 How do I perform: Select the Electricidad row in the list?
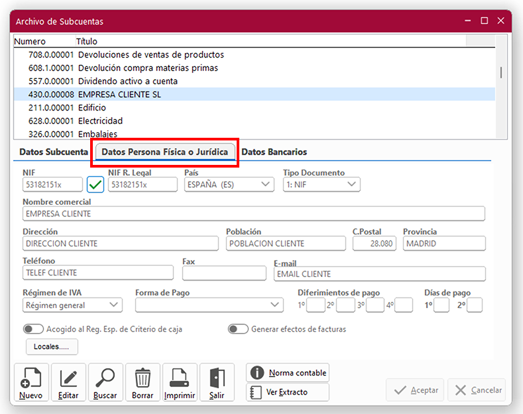pos(100,121)
